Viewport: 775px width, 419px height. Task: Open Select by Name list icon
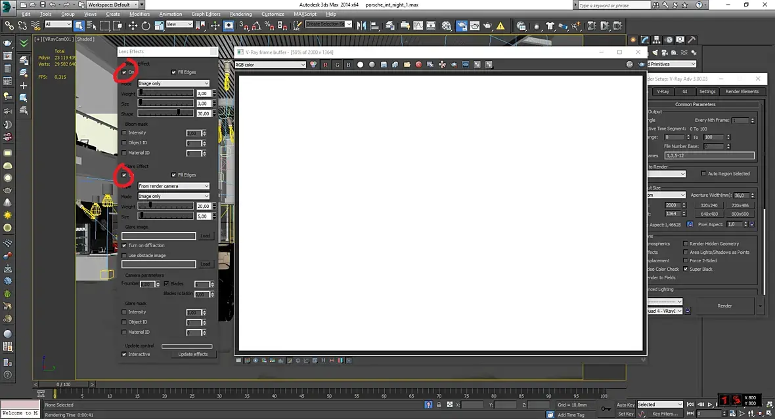[91, 26]
